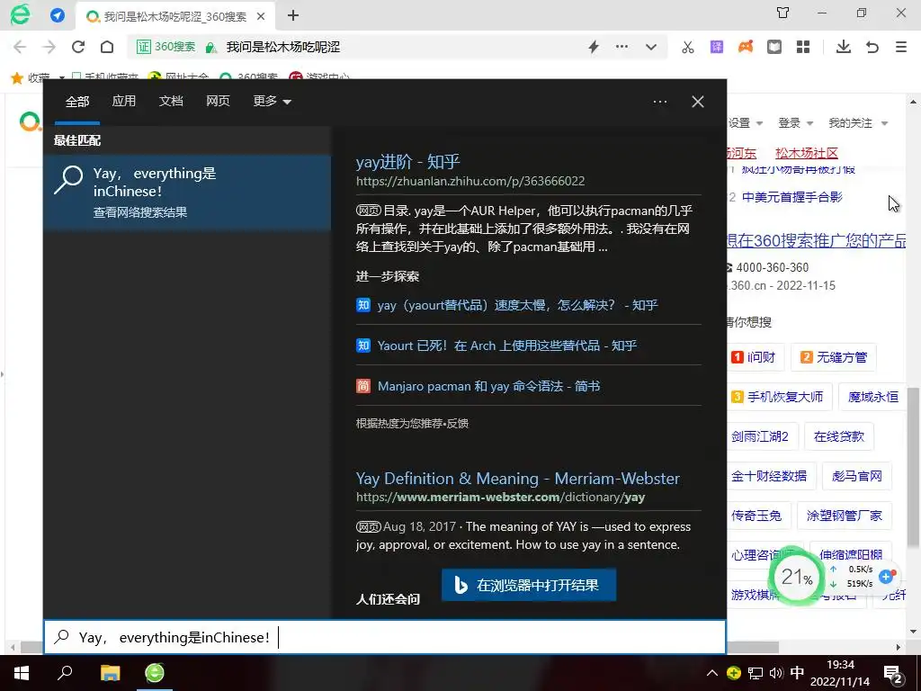Open the notification center icon
921x691 pixels.
893,674
